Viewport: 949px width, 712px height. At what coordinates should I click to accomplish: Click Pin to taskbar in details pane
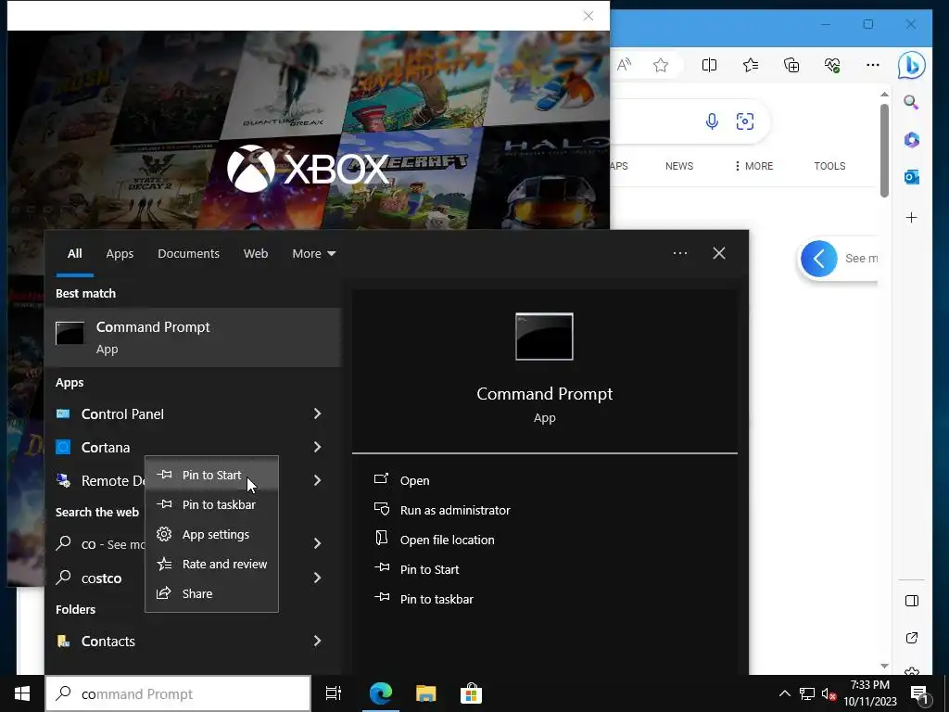click(x=437, y=600)
